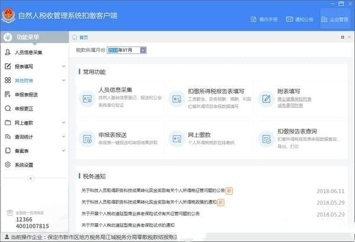Open the 扣缴所得税报告表填写 card icon
Viewport: 355px width, 242px height.
coord(176,99)
